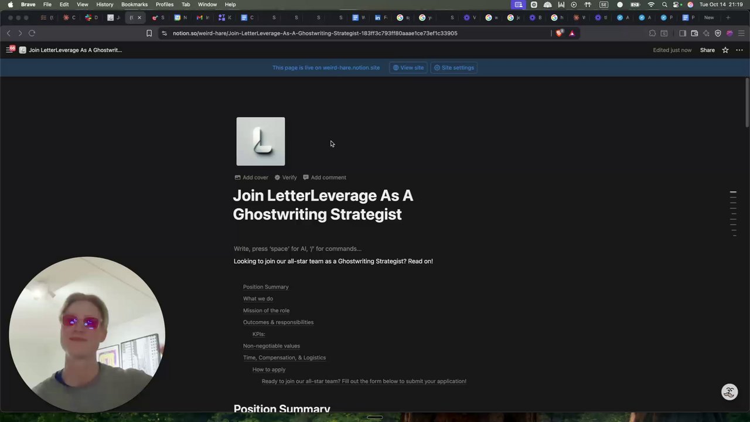Open the Window menu
Image resolution: width=750 pixels, height=422 pixels.
click(x=207, y=5)
